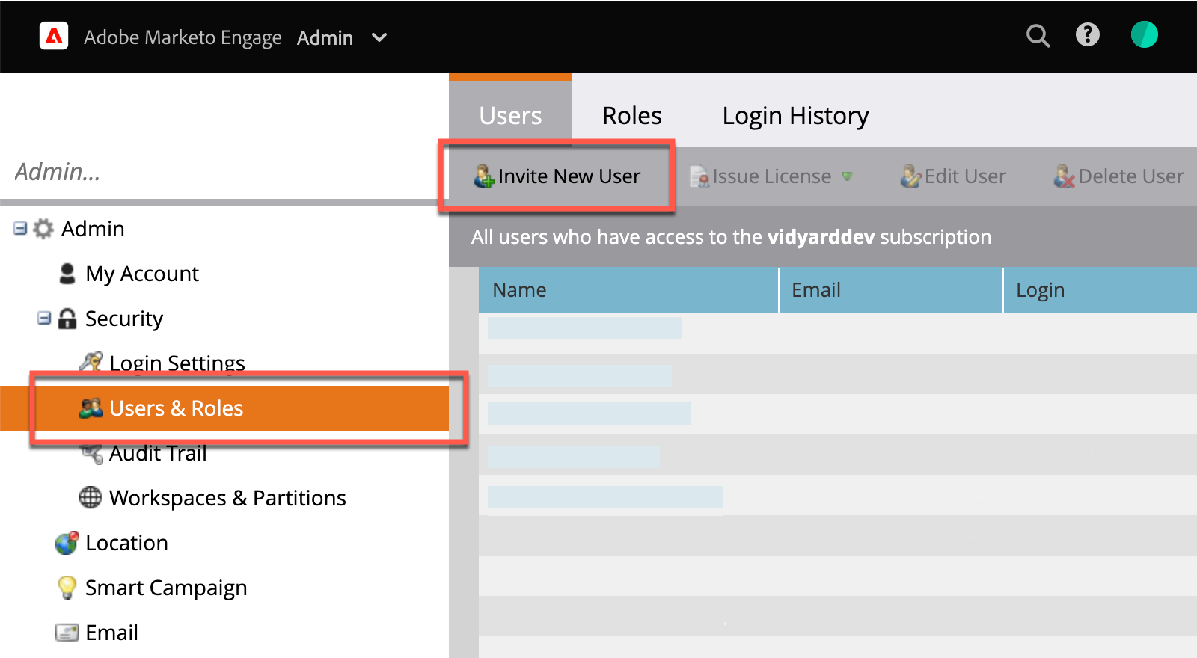This screenshot has width=1197, height=658.
Task: Click the Delete User icon
Action: pyautogui.click(x=1064, y=176)
